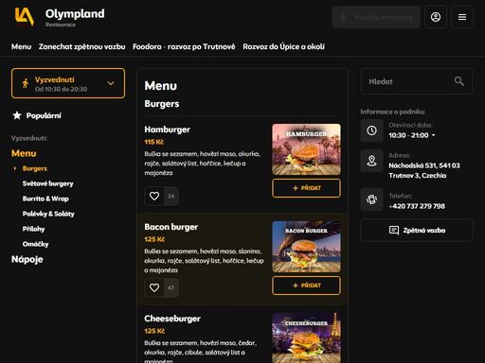The height and width of the screenshot is (363, 485).
Task: Click the clock icon for opening hours
Action: pyautogui.click(x=371, y=130)
